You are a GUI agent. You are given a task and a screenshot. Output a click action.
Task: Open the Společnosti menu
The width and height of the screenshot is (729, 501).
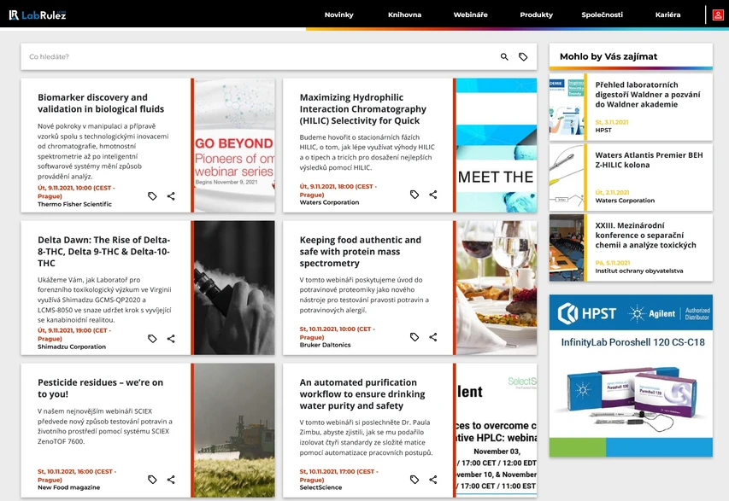coord(602,15)
